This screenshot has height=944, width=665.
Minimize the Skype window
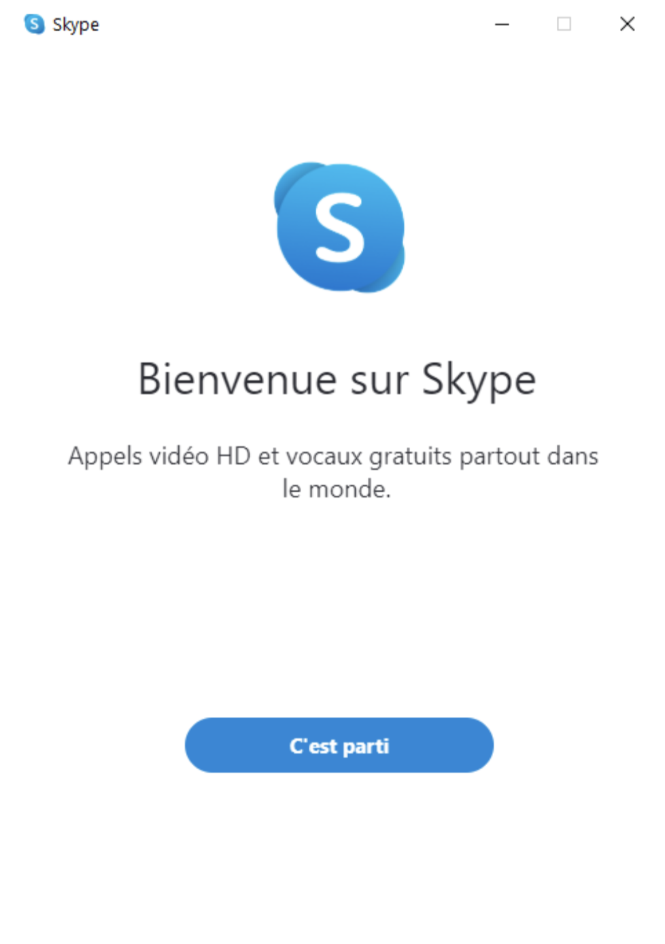pos(502,24)
